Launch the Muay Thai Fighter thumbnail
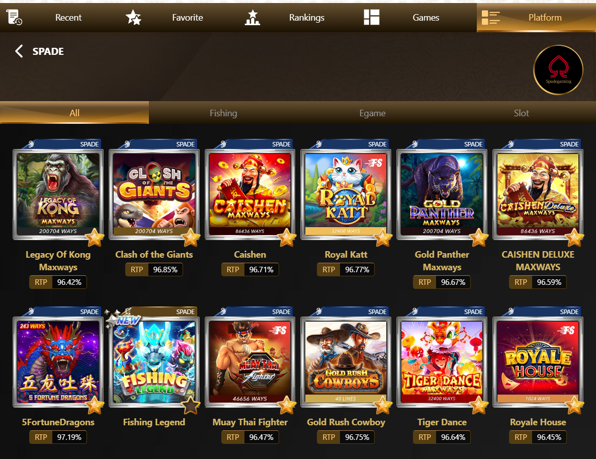The height and width of the screenshot is (459, 596). [x=250, y=362]
